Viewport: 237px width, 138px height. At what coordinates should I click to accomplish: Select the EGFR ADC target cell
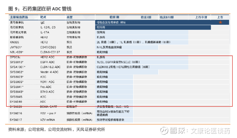tap(47, 62)
